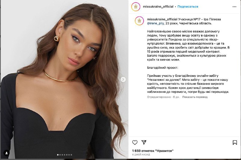Screen dimensions: 241x160
Task: Jump to last carousel dot
Action: (71, 155)
